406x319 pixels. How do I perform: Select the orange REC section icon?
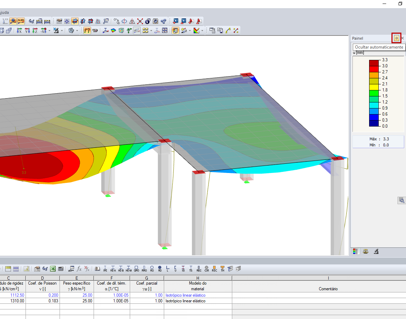pos(215,269)
